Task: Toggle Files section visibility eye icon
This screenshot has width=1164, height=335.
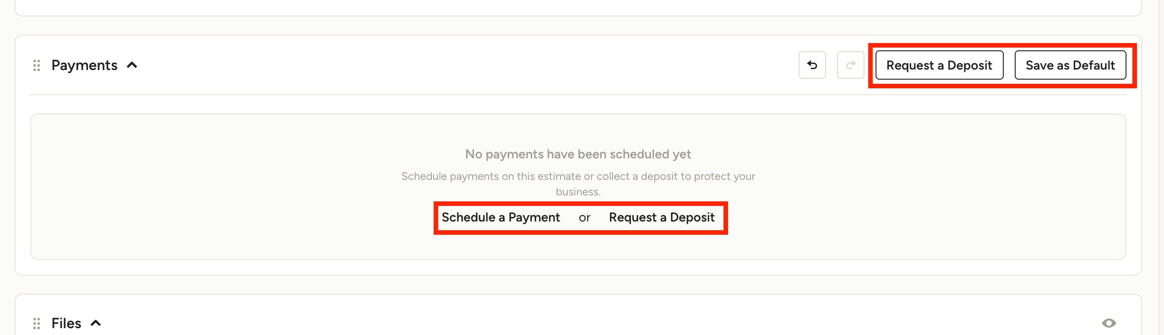Action: (x=1109, y=323)
